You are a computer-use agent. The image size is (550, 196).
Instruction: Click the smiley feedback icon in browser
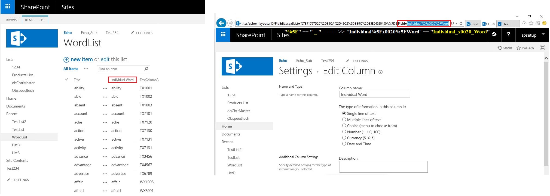544,23
